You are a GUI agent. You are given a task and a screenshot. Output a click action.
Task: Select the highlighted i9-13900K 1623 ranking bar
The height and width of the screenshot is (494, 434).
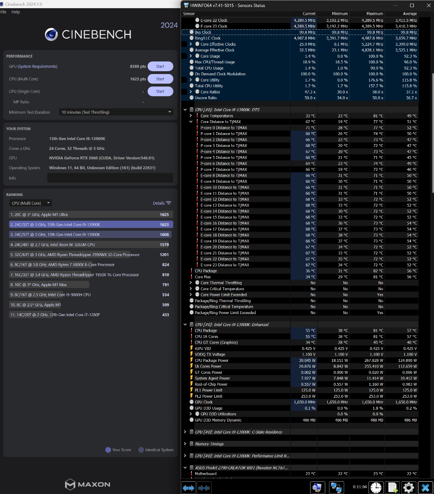(91, 224)
